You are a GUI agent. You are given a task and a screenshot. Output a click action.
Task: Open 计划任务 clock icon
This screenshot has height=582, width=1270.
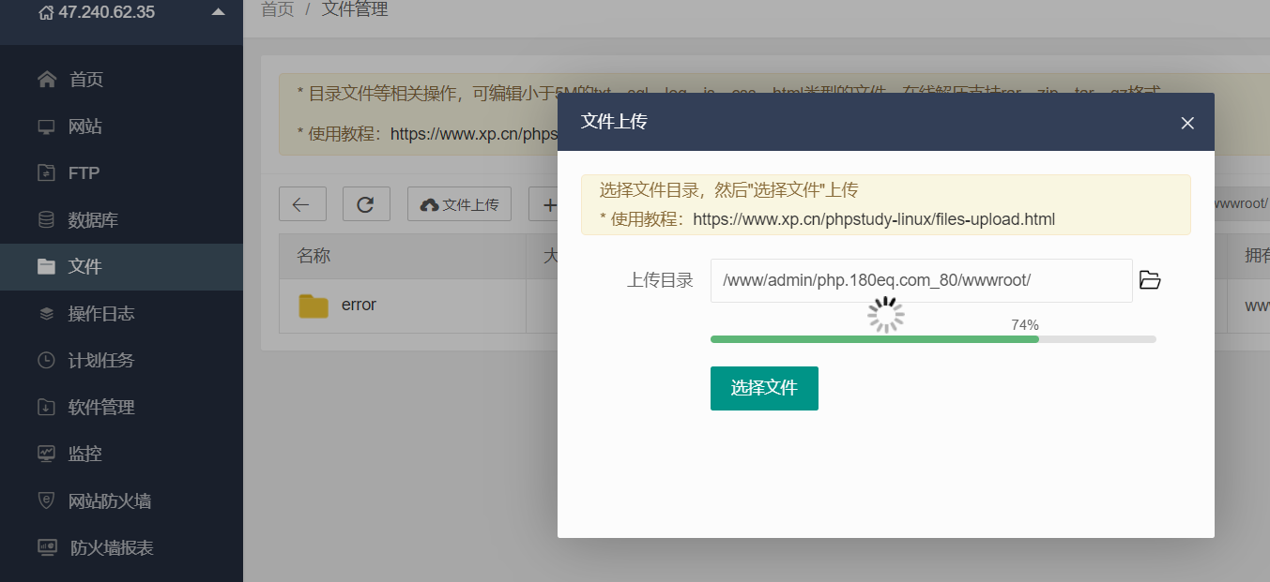(46, 360)
